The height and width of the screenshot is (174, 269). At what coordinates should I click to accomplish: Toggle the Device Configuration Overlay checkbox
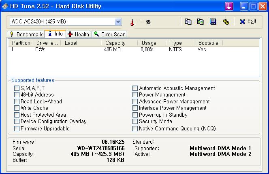click(17, 122)
